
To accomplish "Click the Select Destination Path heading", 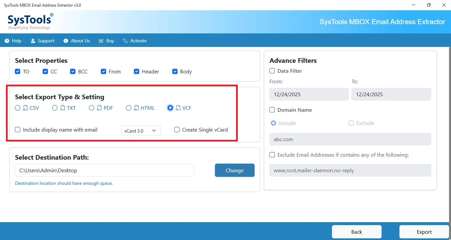I will [52, 157].
